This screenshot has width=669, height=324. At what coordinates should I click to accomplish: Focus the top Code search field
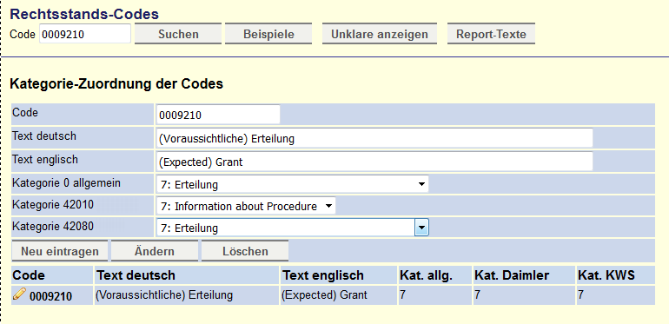pyautogui.click(x=85, y=34)
